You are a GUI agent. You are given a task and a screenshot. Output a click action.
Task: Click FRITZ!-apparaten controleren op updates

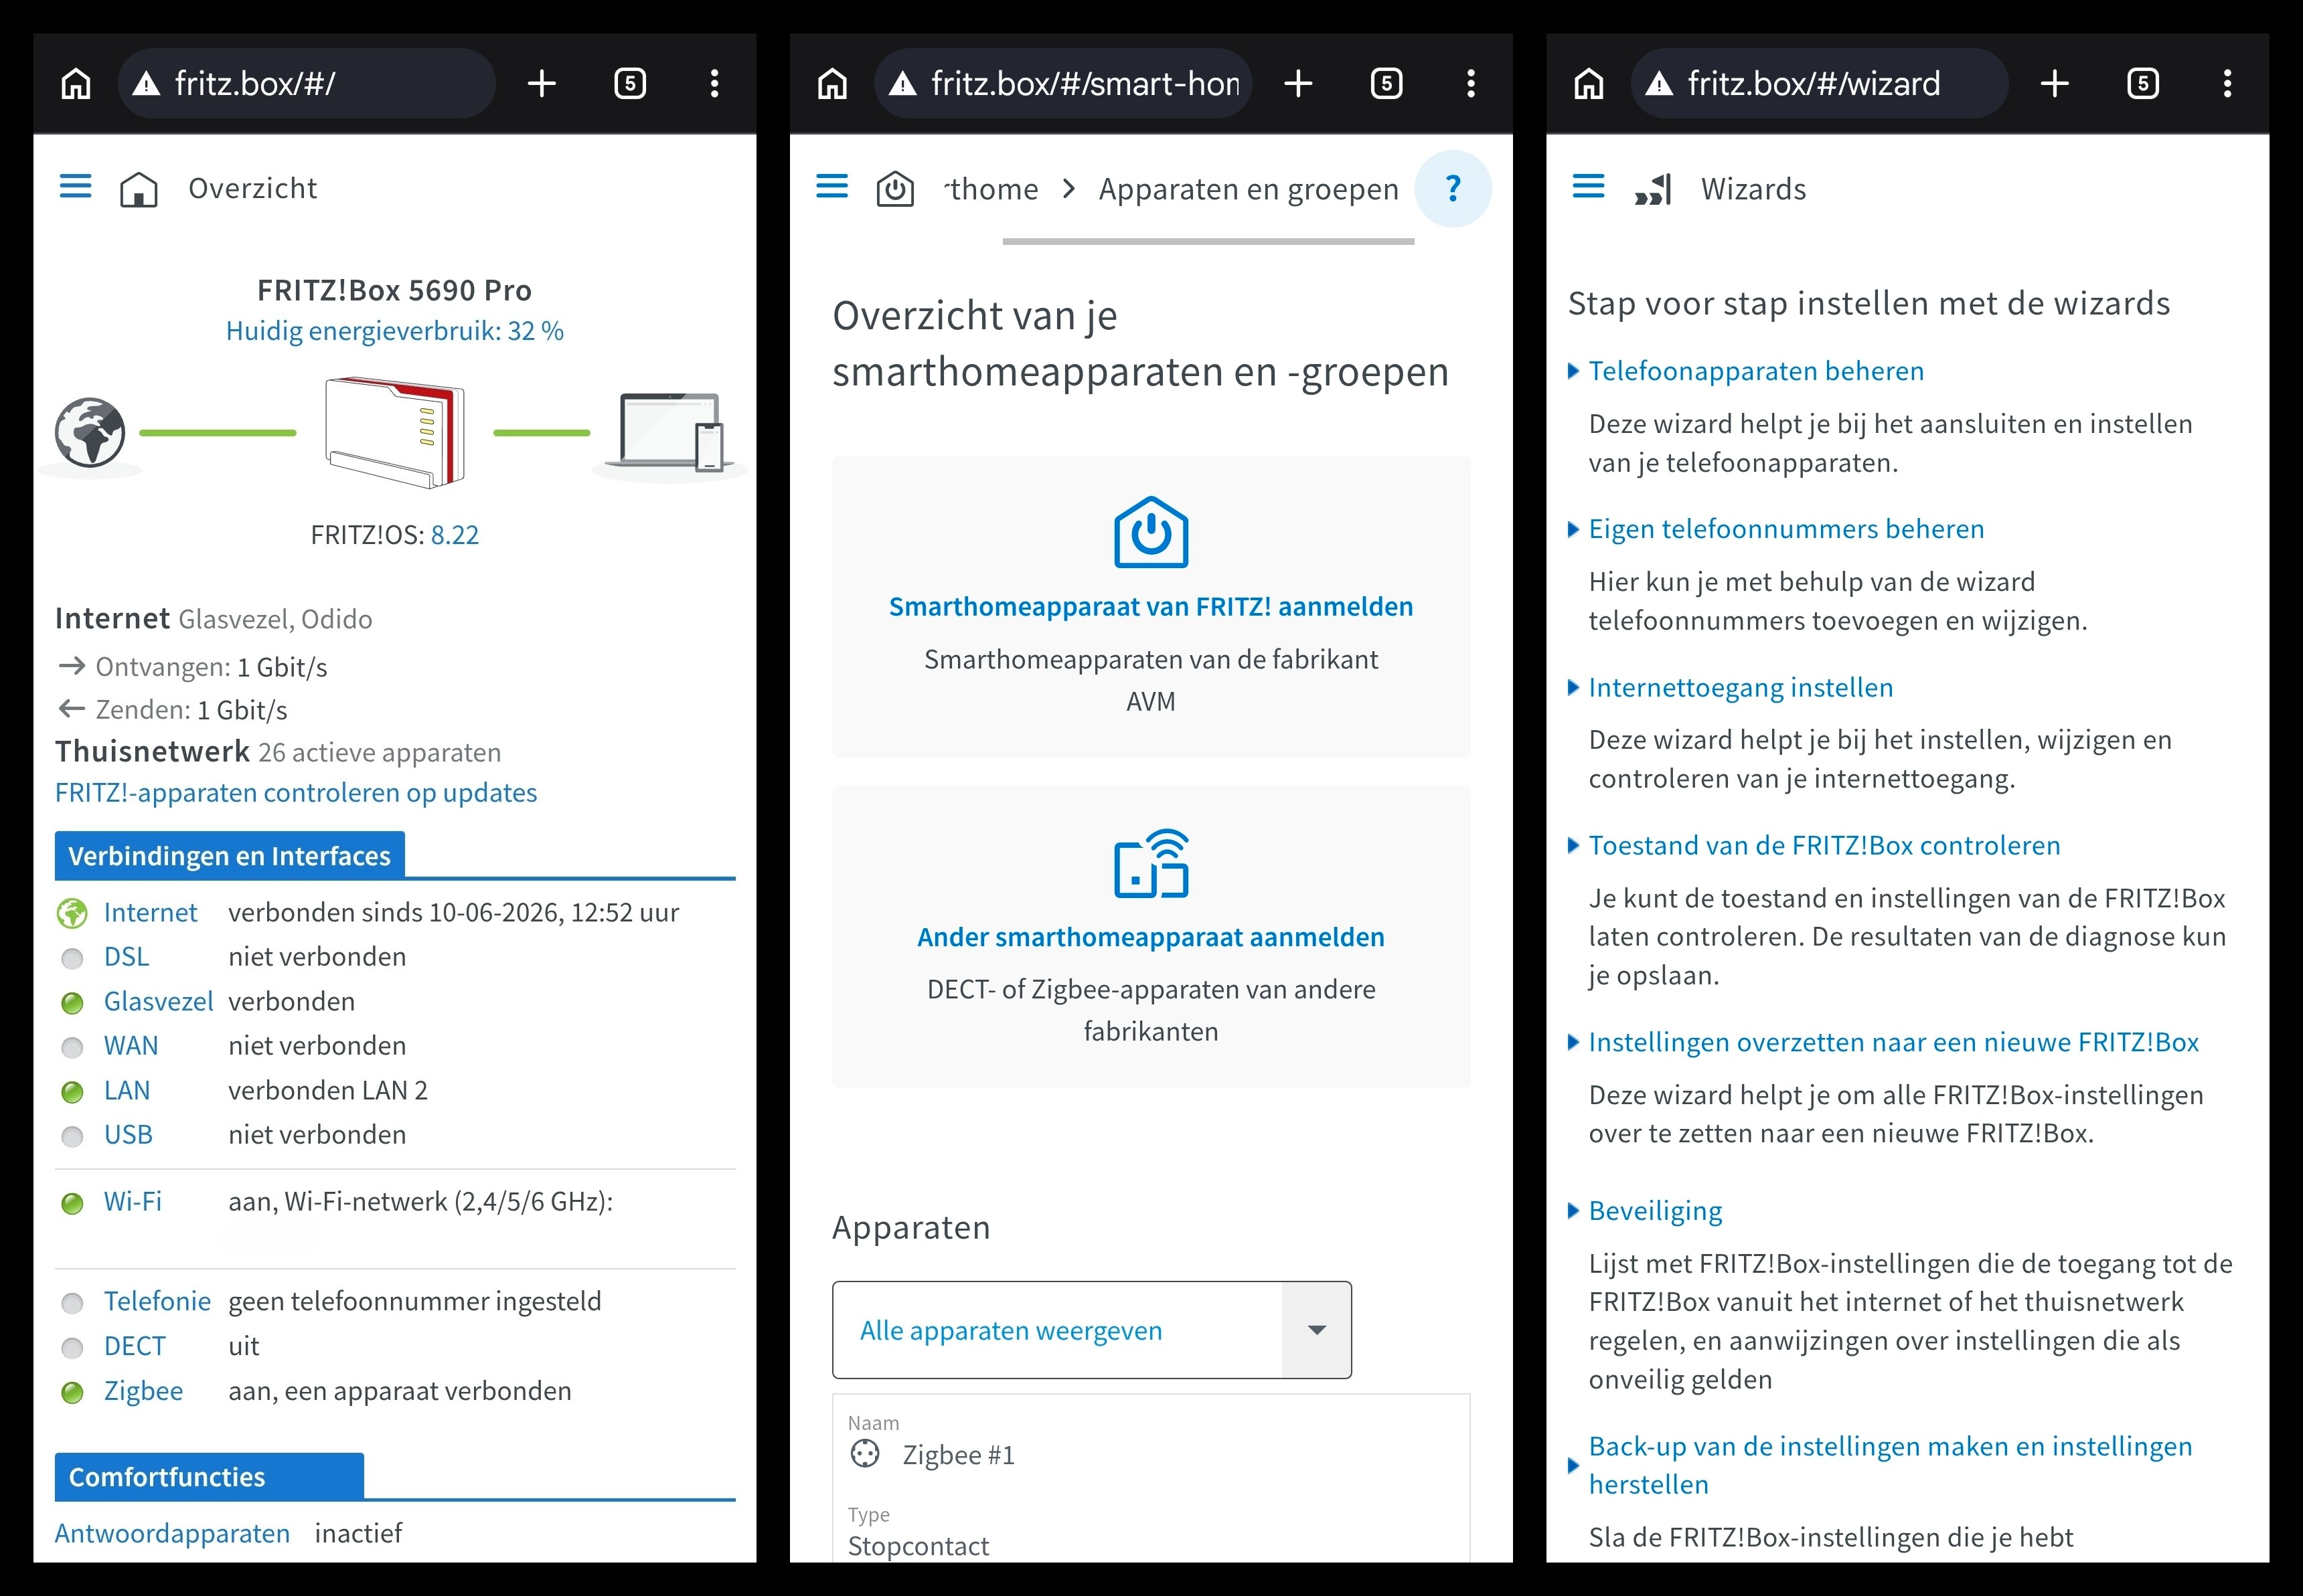tap(295, 793)
